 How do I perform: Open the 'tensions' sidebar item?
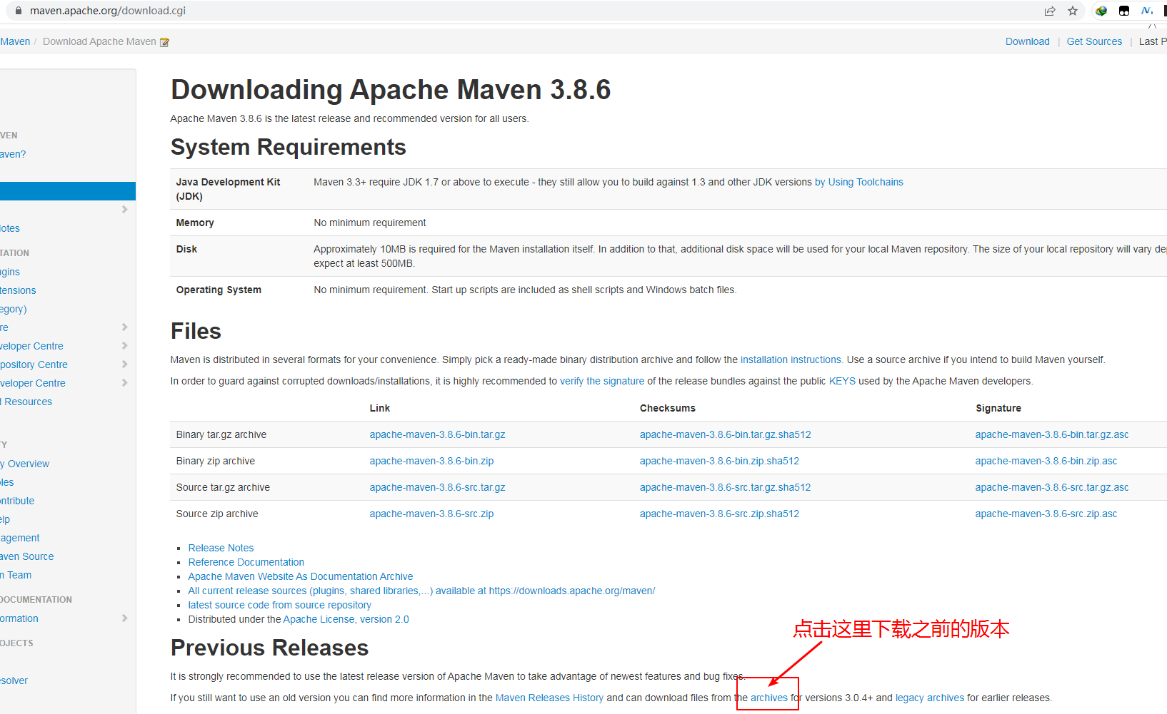click(x=18, y=290)
